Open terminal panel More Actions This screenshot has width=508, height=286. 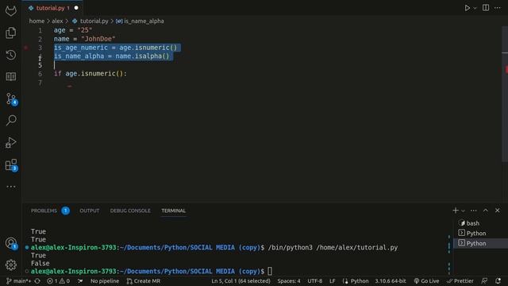tap(473, 211)
